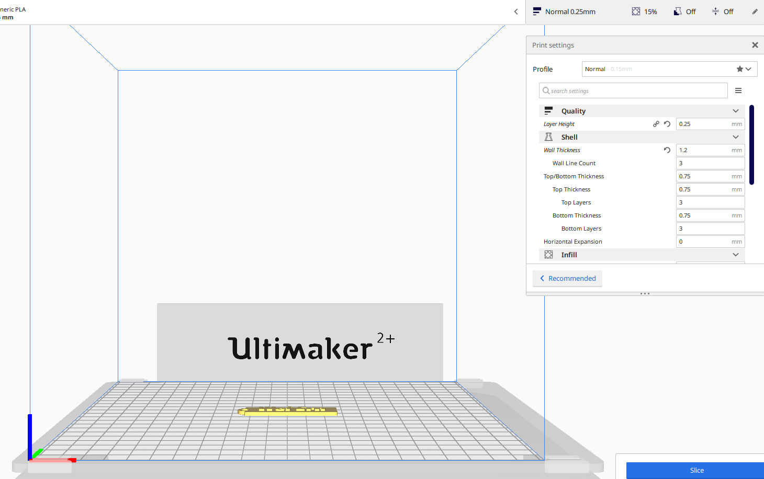Screen dimensions: 764x479
Task: Click the Wall Line Count label
Action: tap(574, 163)
